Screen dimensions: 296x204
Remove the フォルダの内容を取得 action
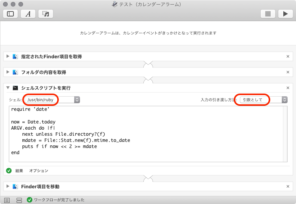click(x=288, y=72)
